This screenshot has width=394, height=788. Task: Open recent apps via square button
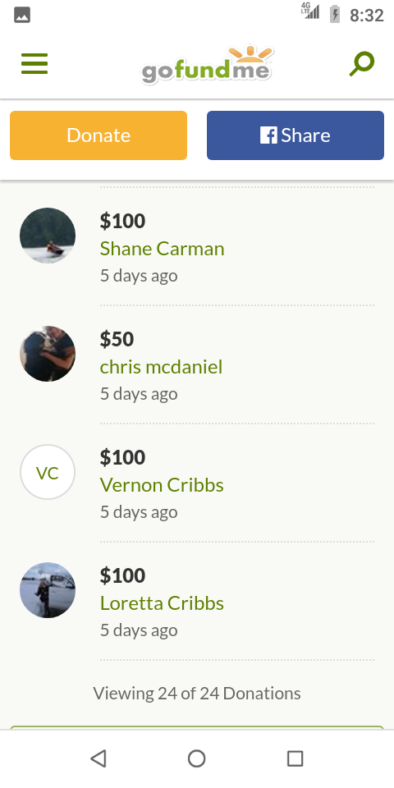[295, 758]
